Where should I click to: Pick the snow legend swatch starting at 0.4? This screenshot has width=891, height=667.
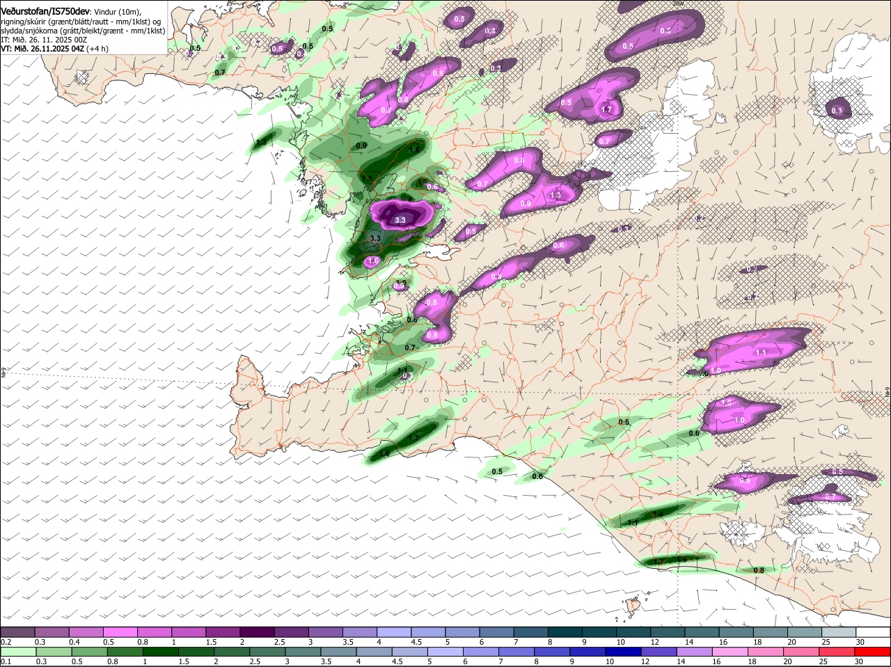tap(86, 631)
